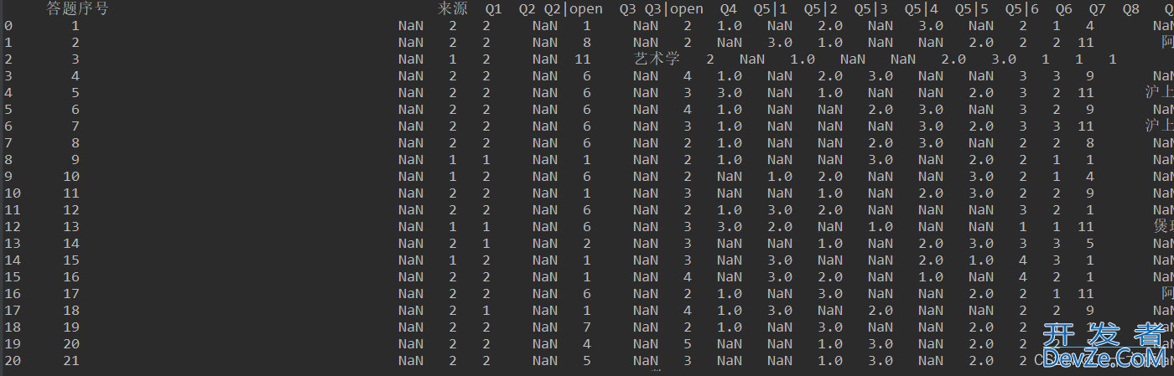Click the Q5|2 column header

(820, 9)
